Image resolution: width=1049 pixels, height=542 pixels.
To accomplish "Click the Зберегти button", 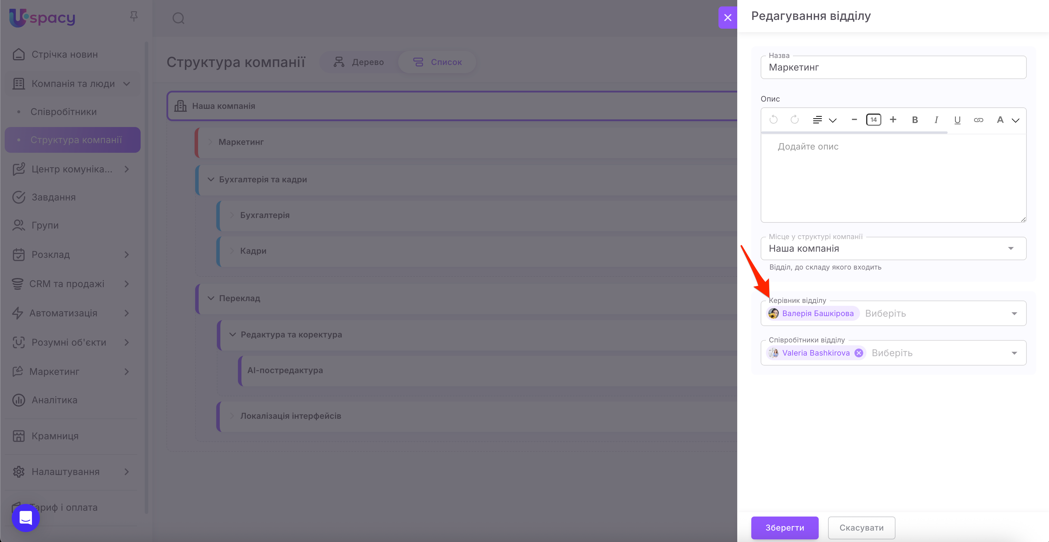I will coord(784,528).
